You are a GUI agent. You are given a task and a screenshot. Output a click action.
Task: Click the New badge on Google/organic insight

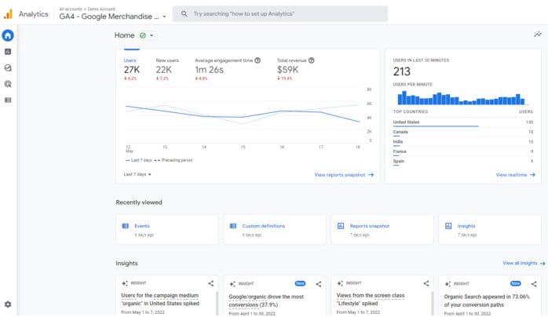300,283
